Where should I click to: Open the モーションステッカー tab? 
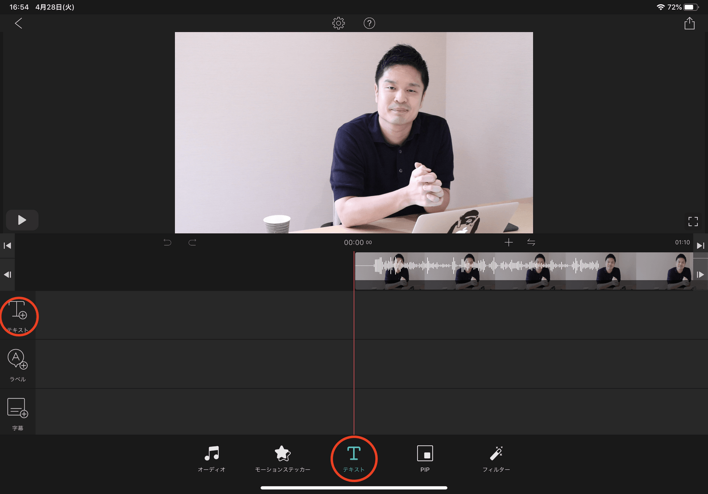[x=283, y=459]
